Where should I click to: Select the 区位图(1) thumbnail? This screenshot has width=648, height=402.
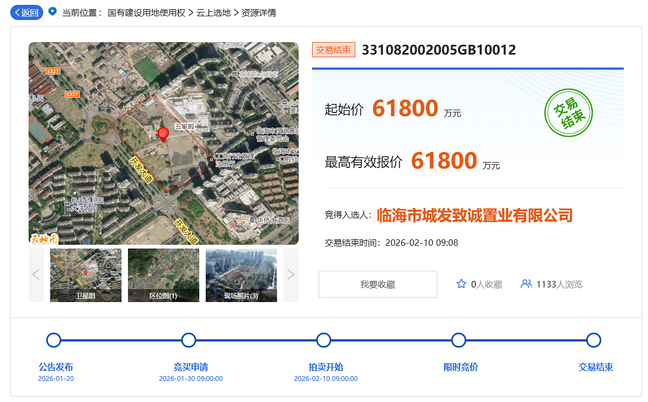pos(164,275)
